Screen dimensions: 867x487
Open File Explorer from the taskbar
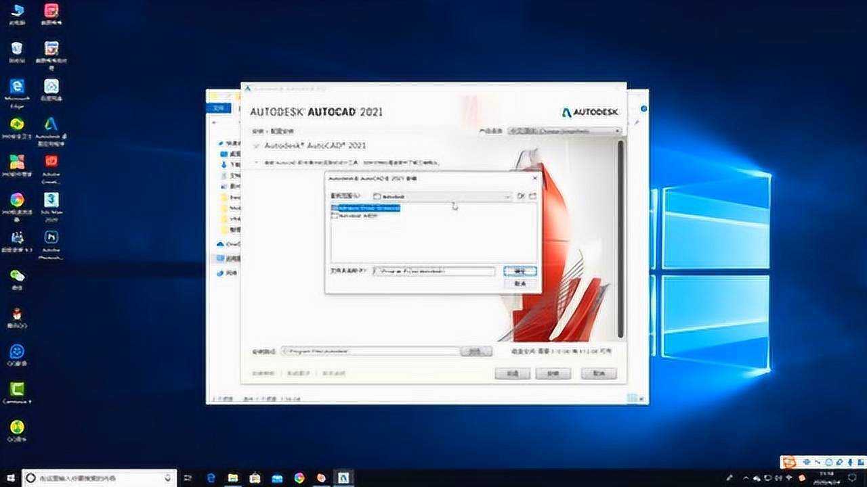[x=232, y=478]
